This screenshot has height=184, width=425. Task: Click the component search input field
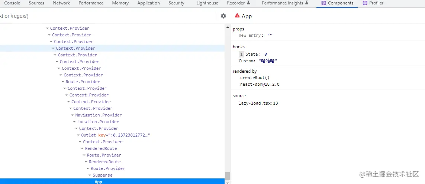[x=104, y=16]
